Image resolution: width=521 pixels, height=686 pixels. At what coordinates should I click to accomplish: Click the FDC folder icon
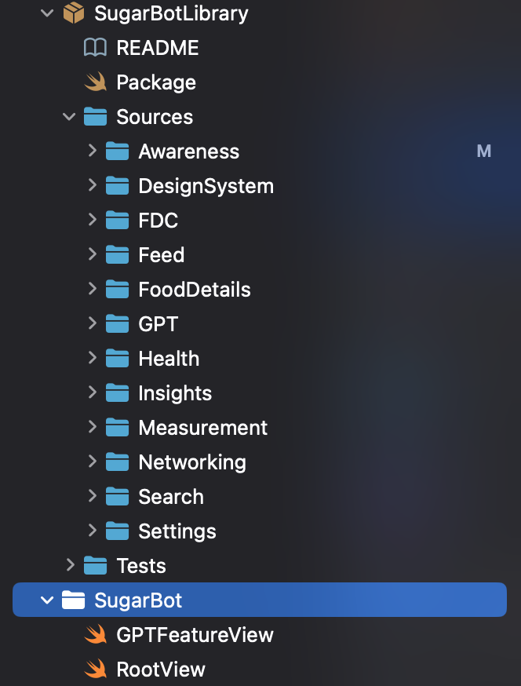coord(117,220)
